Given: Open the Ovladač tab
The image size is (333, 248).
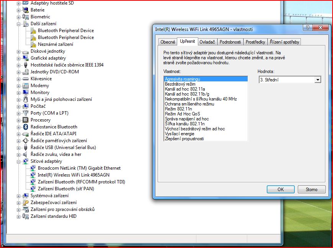Looking at the screenshot, I should [207, 42].
